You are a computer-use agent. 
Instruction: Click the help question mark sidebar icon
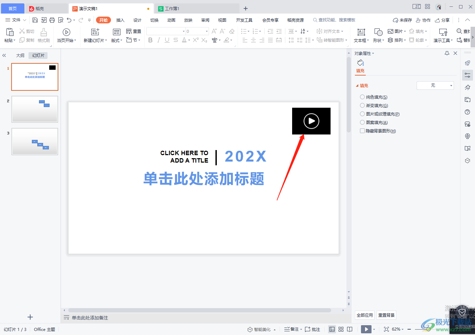point(468,112)
